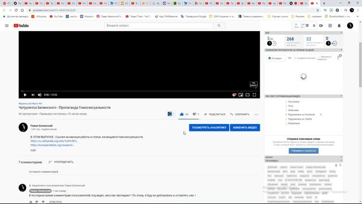Open the 'this video' comparison selector
This screenshot has width=362, height=204.
pyautogui.click(x=277, y=58)
